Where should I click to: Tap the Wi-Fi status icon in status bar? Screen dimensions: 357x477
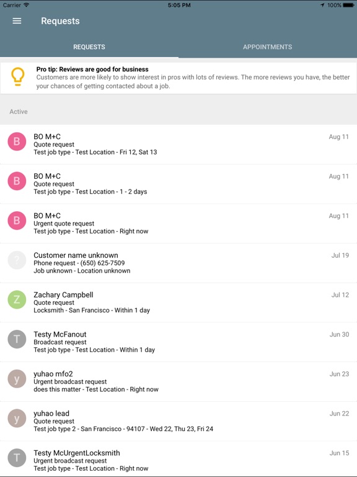[x=27, y=5]
